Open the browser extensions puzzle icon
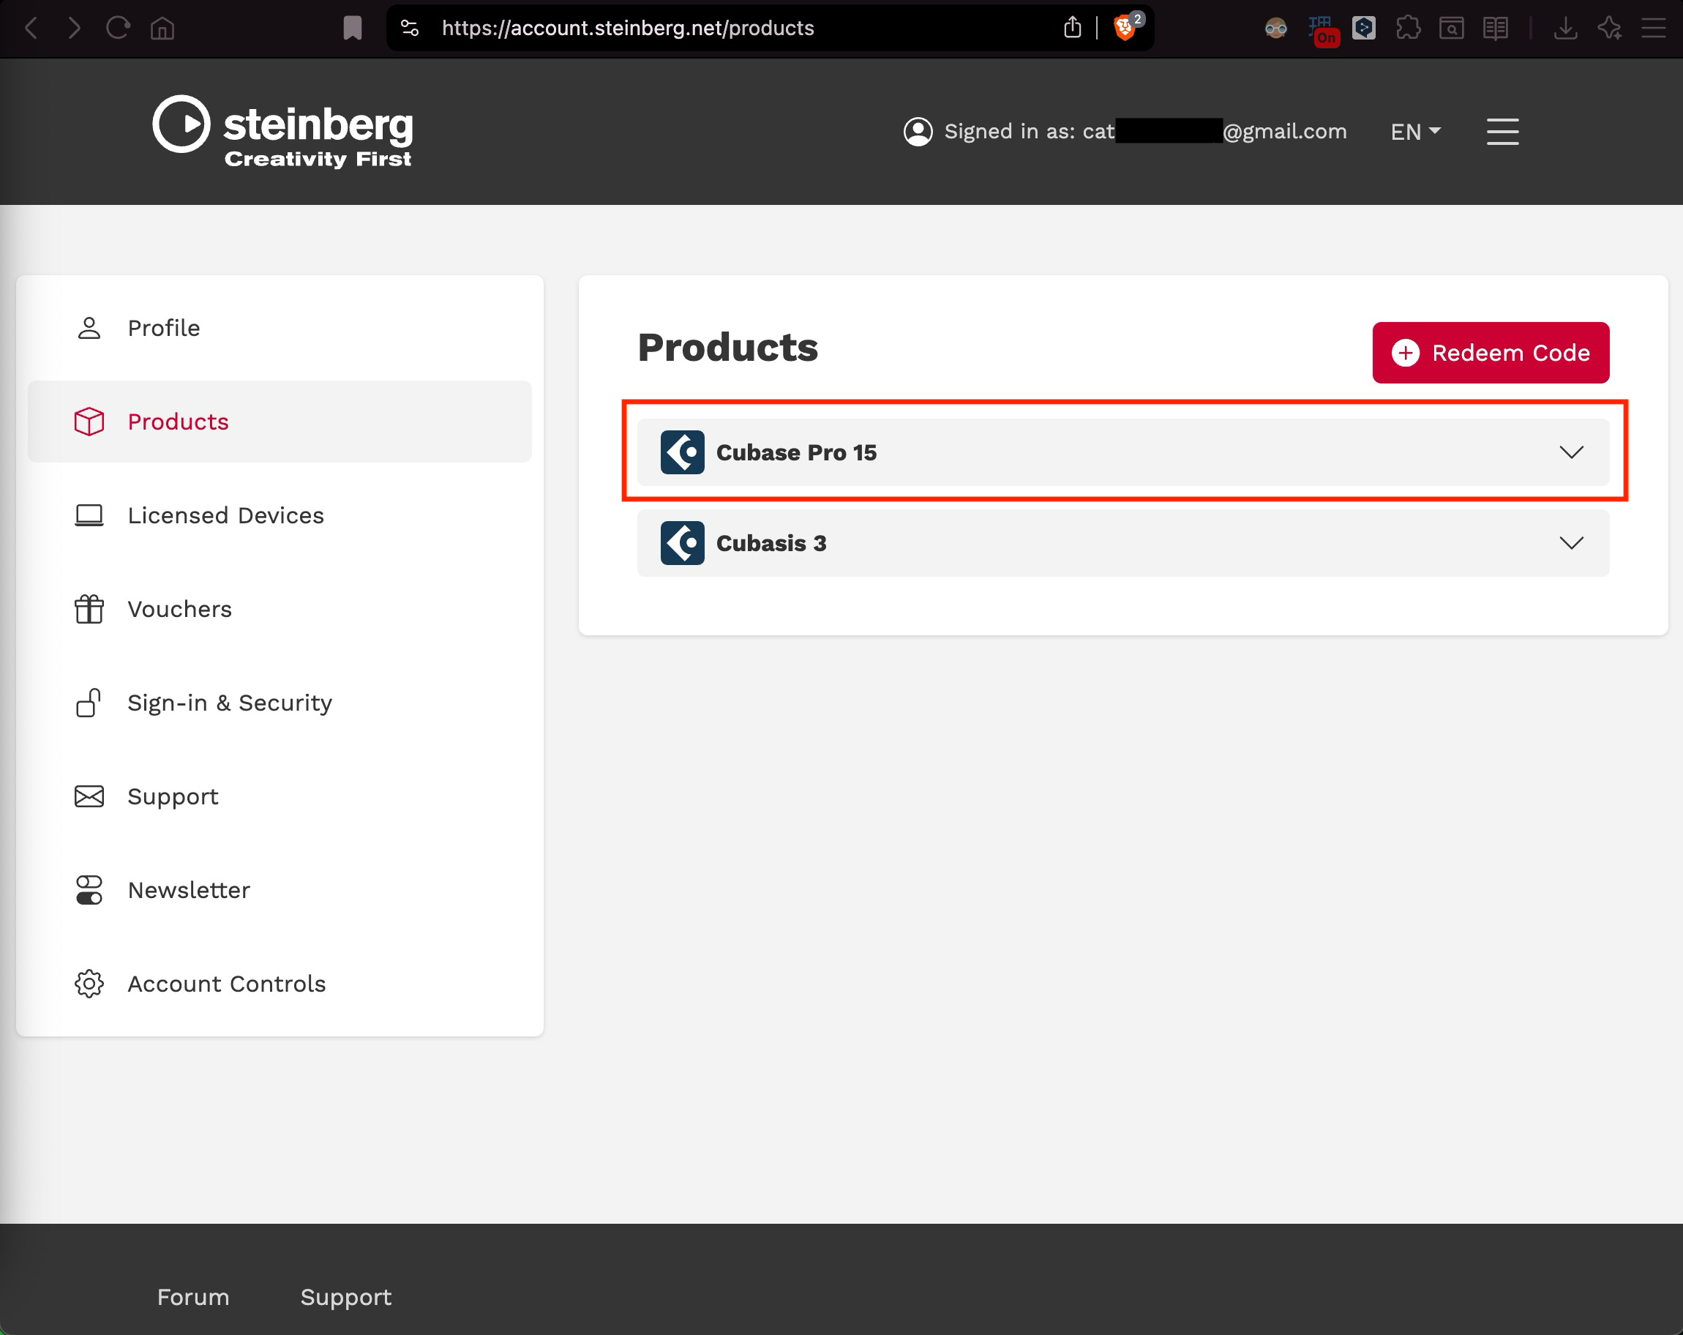Screen dimensions: 1683x1335 [1409, 27]
